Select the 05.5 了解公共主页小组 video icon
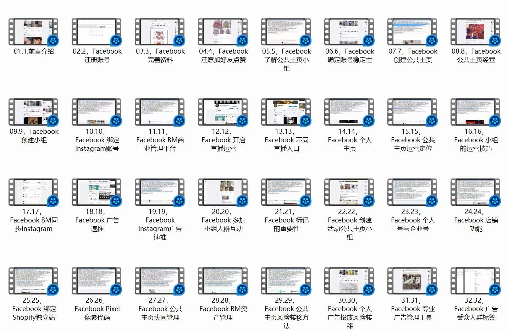This screenshot has width=508, height=331. pyautogui.click(x=286, y=32)
